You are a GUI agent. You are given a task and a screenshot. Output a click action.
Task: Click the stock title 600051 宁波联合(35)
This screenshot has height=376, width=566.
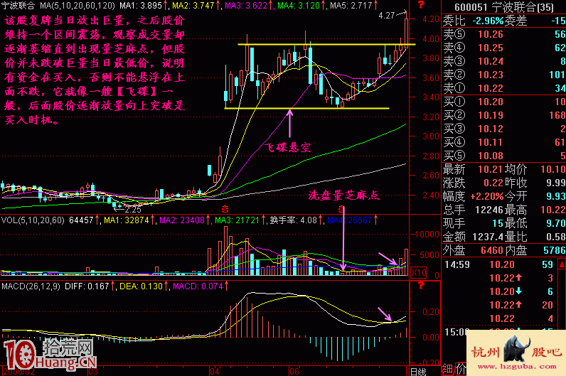pos(504,7)
